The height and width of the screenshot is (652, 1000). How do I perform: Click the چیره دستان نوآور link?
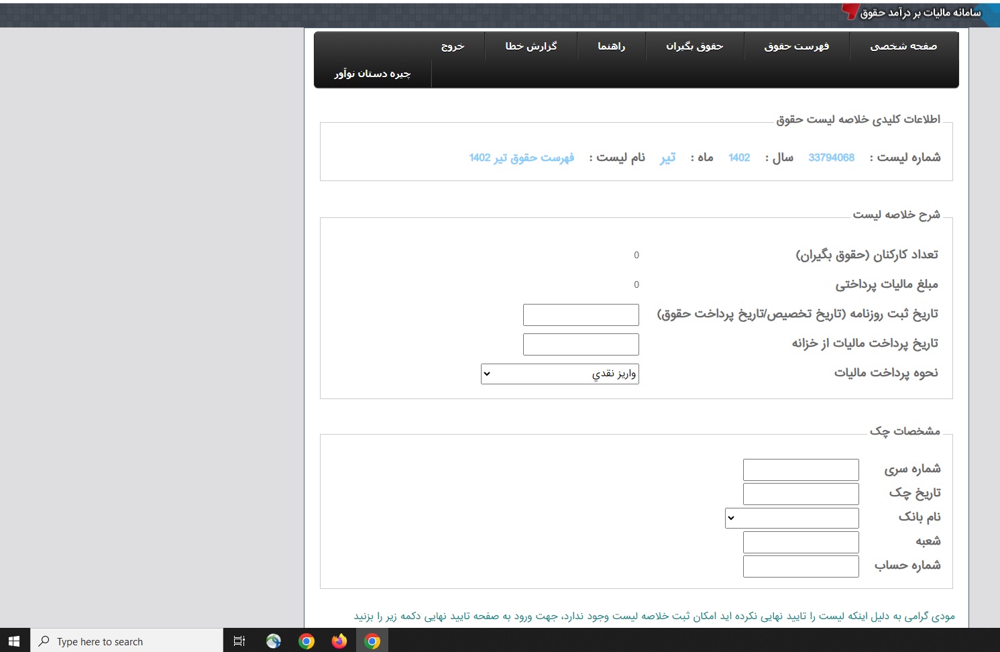pos(372,74)
